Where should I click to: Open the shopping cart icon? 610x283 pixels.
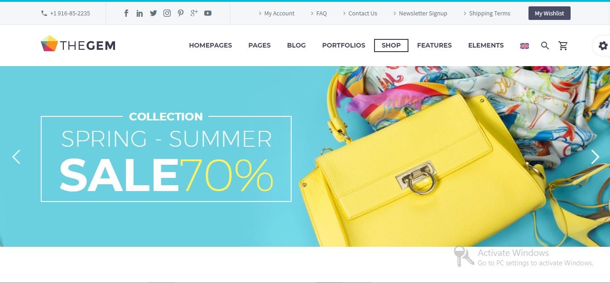pos(563,45)
